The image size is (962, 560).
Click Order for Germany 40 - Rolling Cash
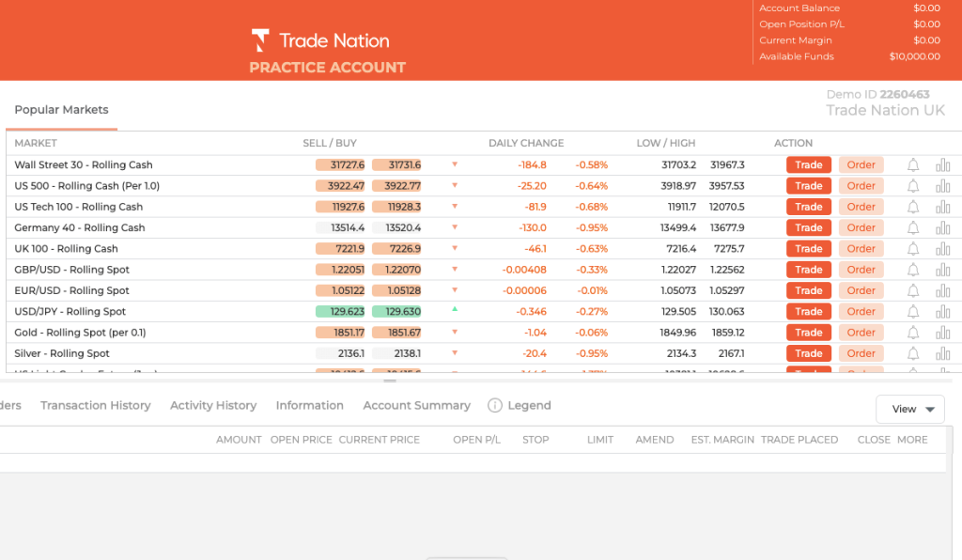pos(861,227)
